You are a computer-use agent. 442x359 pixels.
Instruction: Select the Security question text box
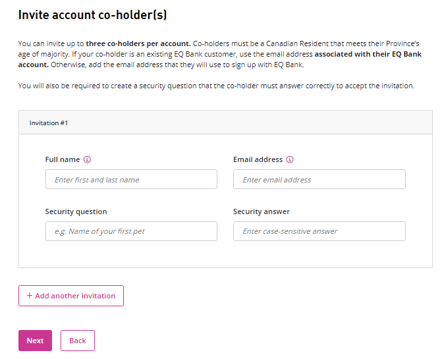131,231
